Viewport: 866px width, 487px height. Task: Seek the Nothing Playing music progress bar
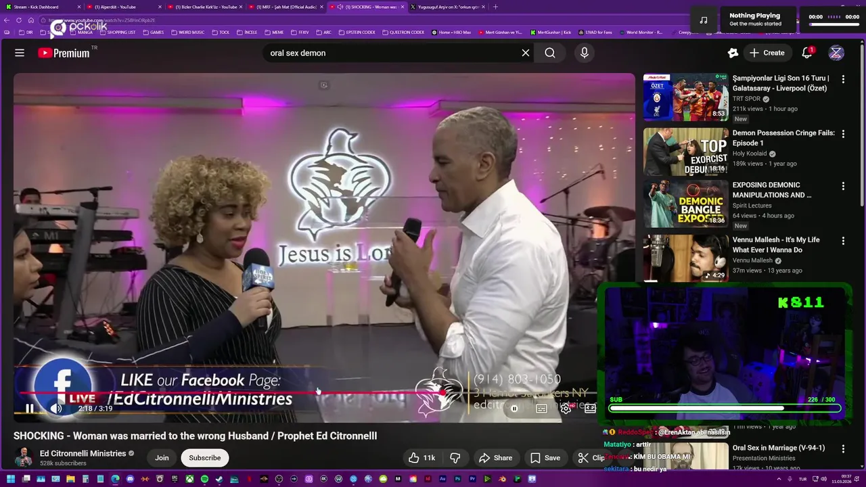[834, 24]
